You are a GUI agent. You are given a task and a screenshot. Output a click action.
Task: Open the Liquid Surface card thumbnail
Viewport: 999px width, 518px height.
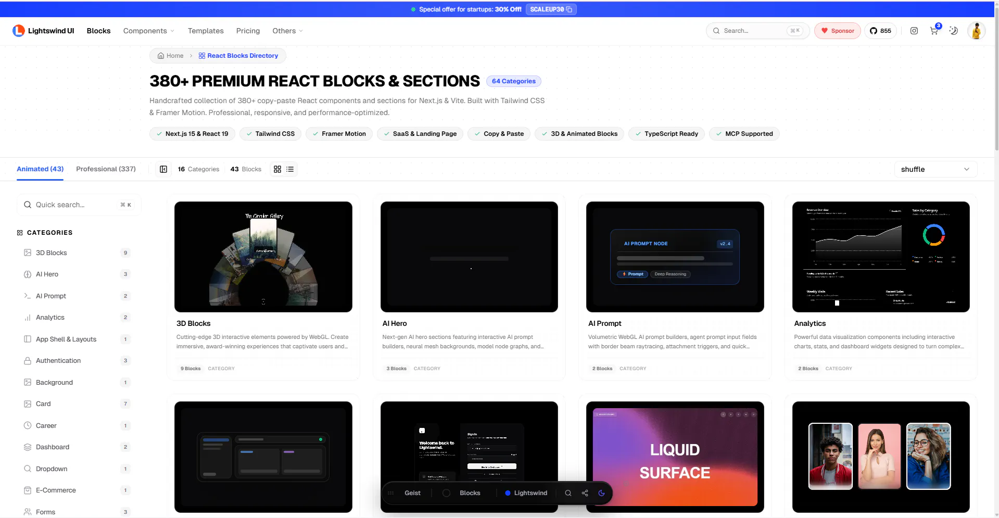pos(675,457)
